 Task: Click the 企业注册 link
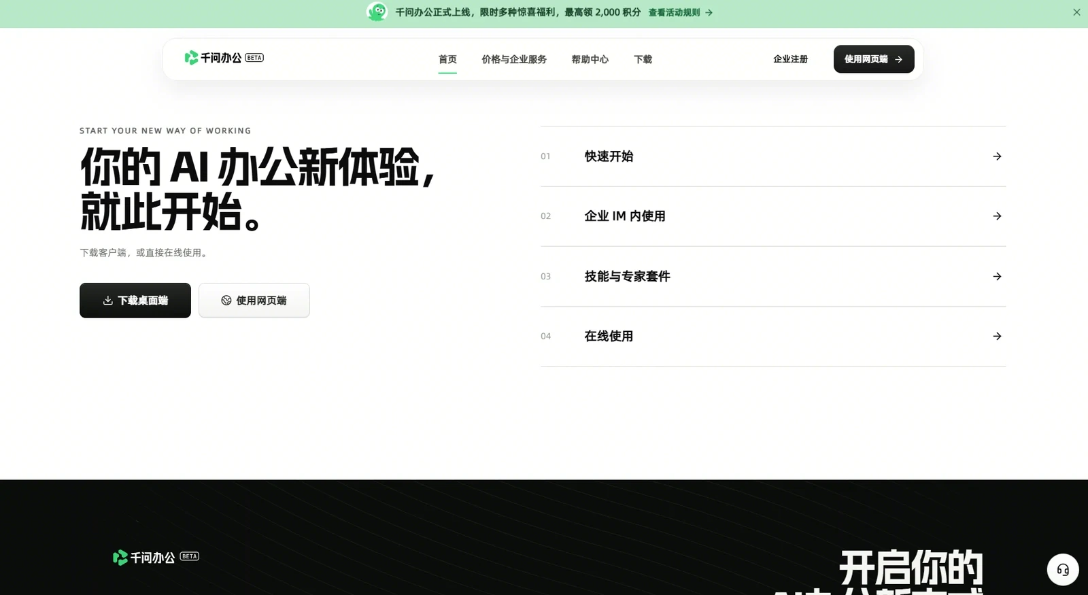(790, 59)
